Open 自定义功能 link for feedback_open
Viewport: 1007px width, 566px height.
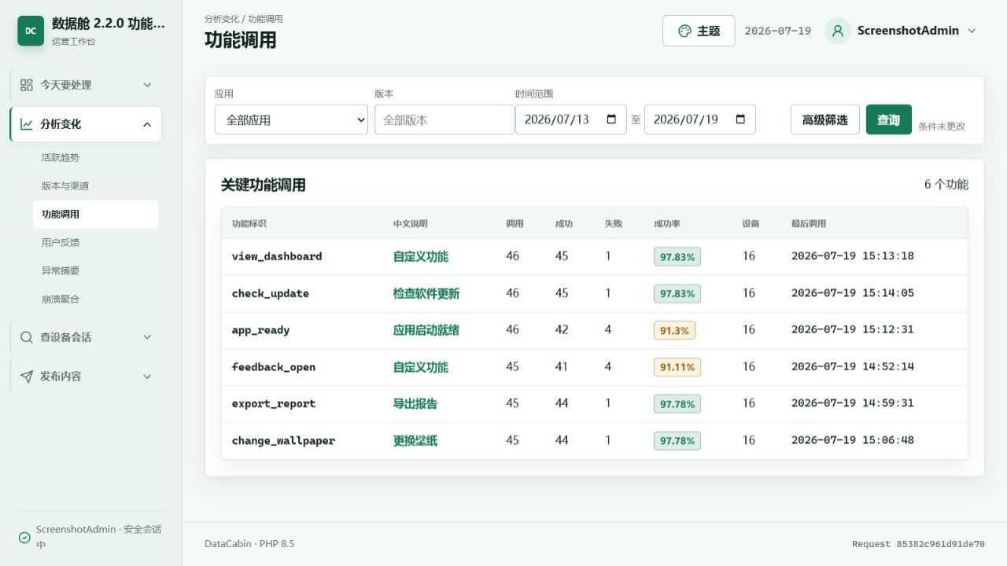tap(421, 367)
